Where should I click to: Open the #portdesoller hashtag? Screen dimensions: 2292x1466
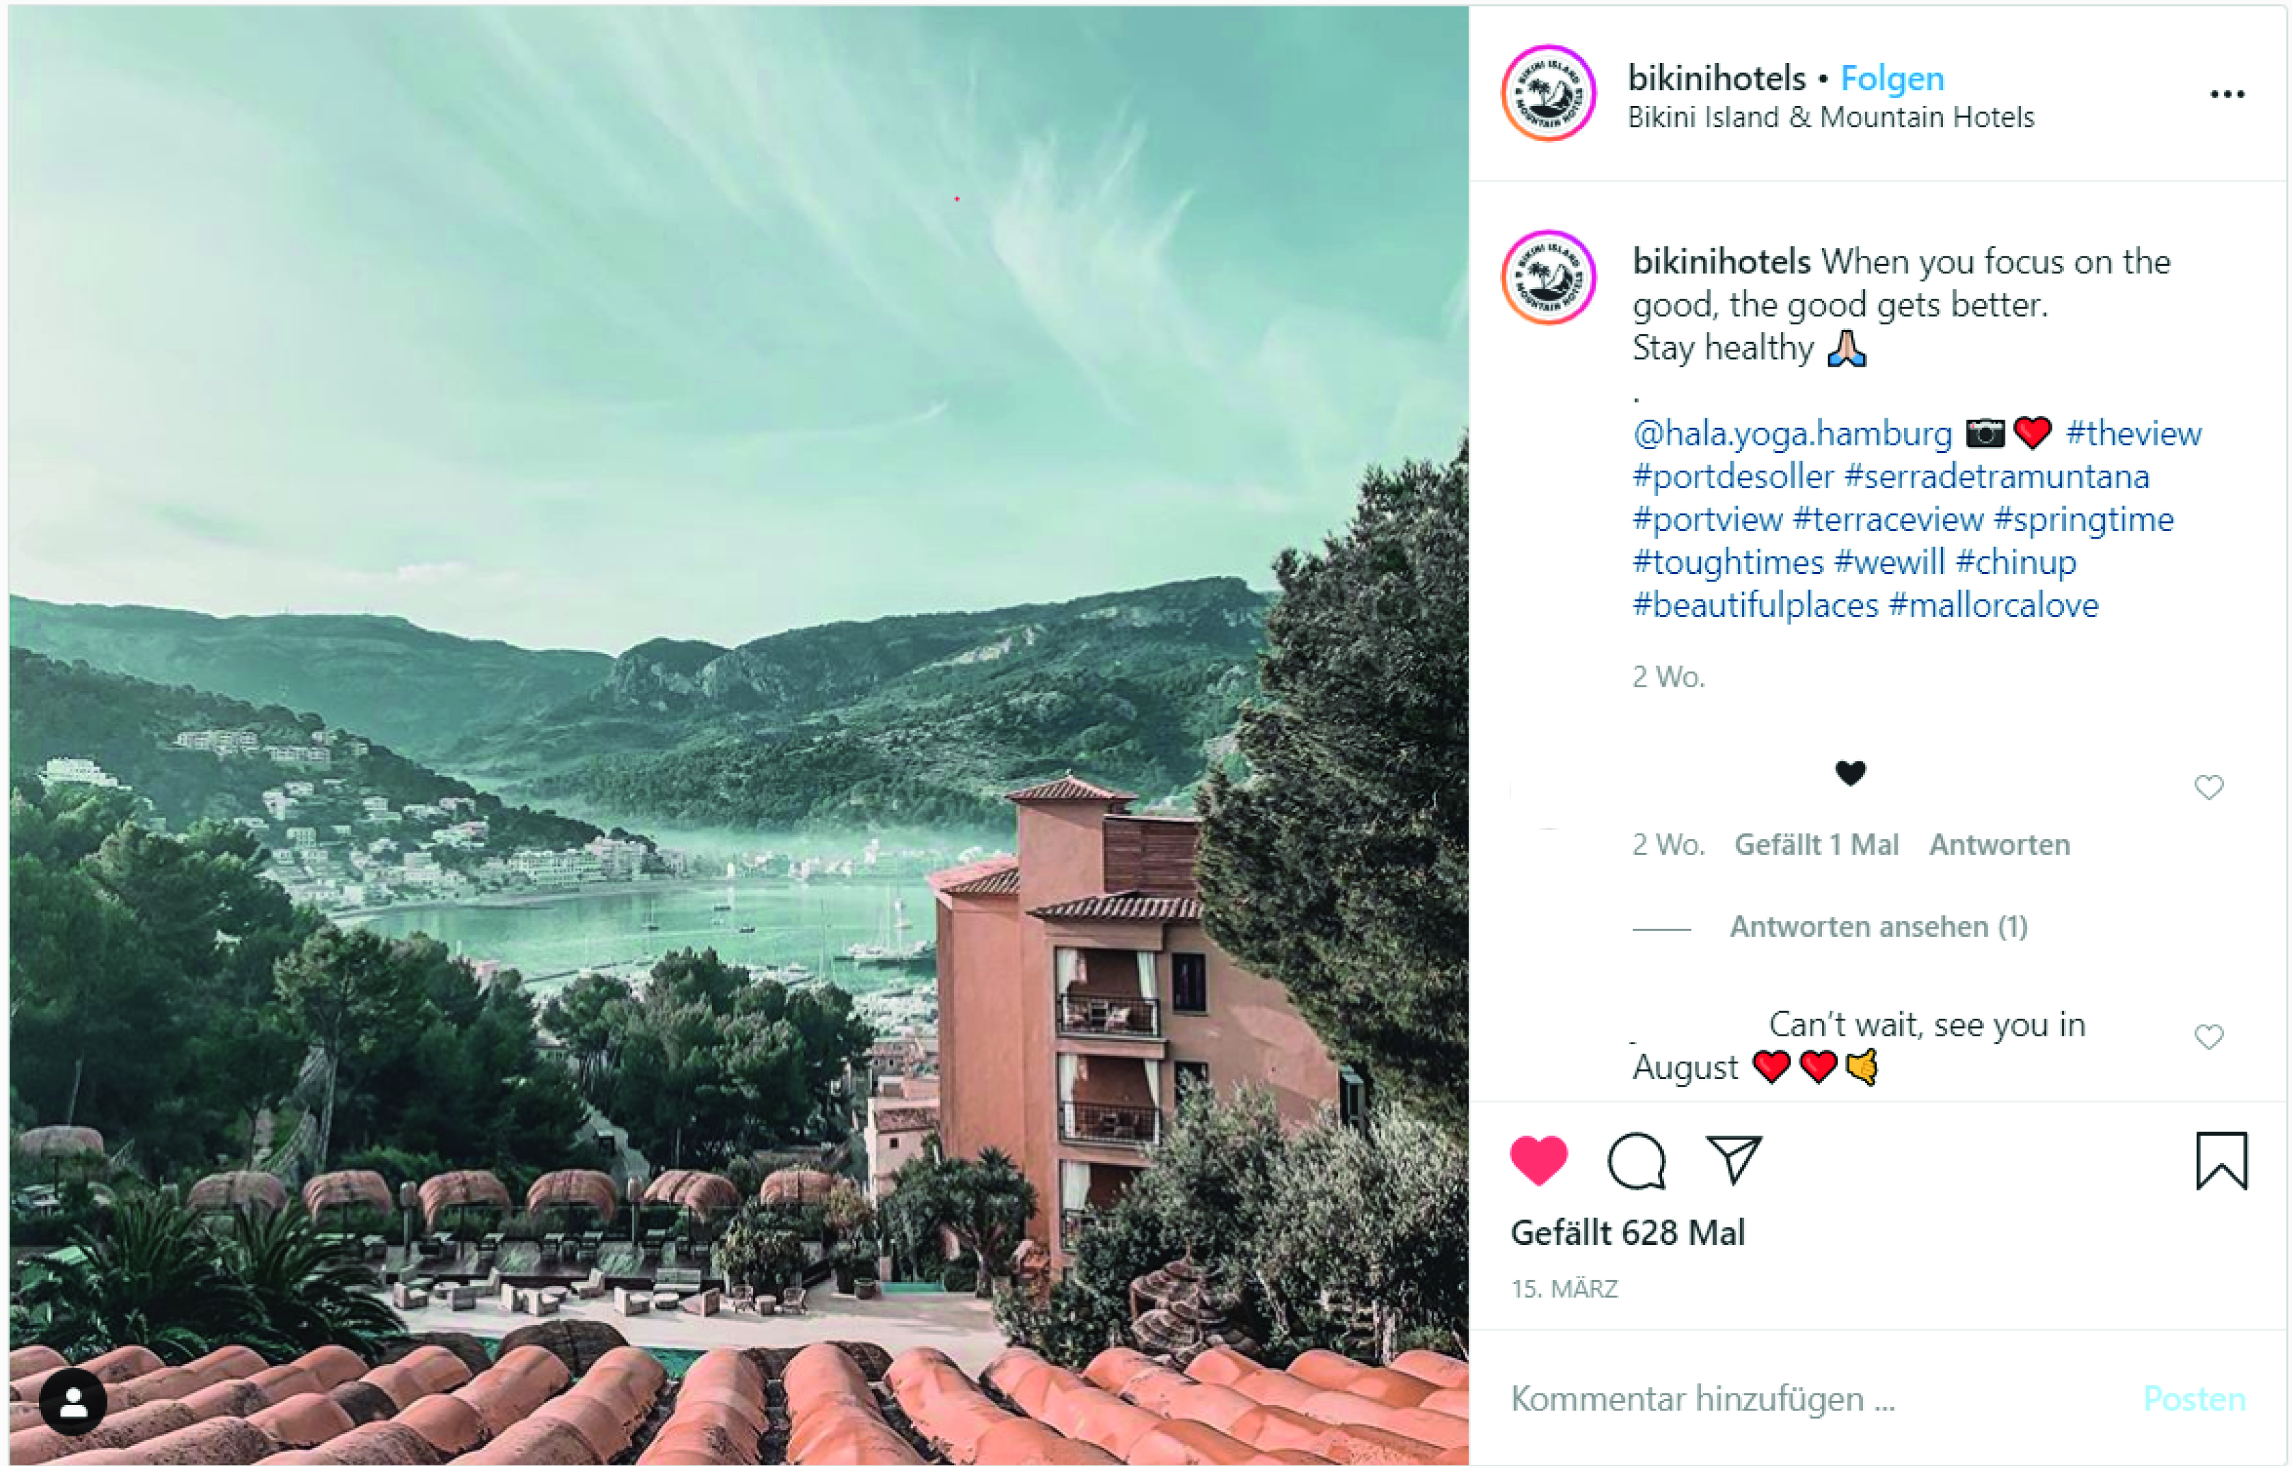tap(1733, 477)
